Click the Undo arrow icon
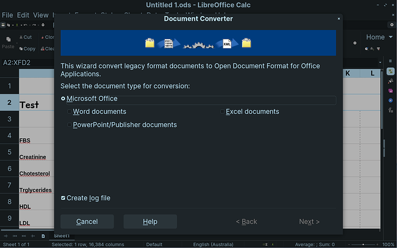Image resolution: width=397 pixels, height=248 pixels. point(25,25)
